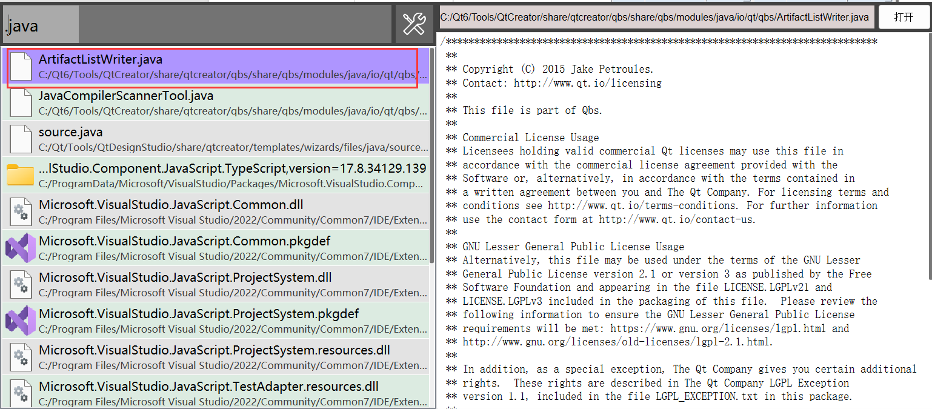932x409 pixels.
Task: Select JavaScript.ProjectSystem.dll result
Action: click(215, 285)
